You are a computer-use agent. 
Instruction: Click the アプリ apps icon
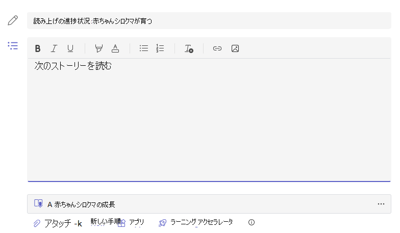[x=121, y=223]
